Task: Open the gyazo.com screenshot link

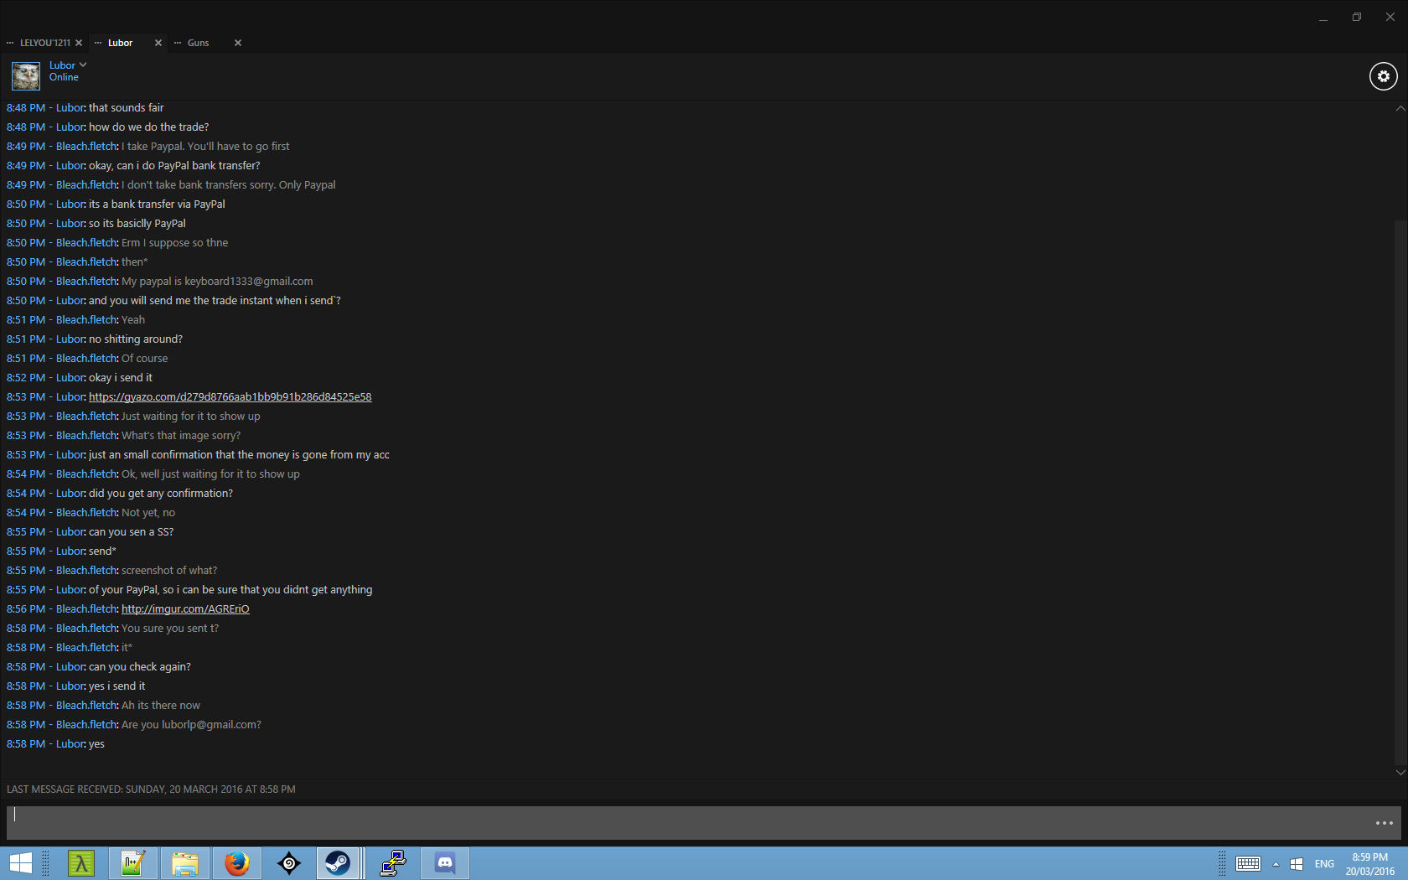Action: pos(230,397)
